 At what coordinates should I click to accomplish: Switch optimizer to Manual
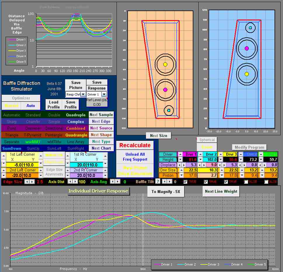point(11,106)
